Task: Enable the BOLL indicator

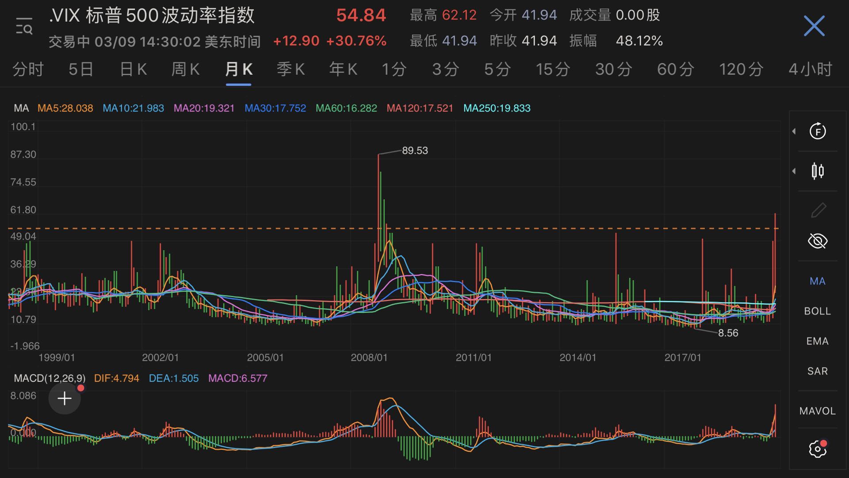Action: [x=818, y=311]
